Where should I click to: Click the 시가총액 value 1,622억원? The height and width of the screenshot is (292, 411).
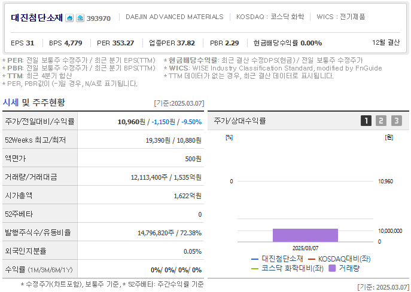click(188, 196)
